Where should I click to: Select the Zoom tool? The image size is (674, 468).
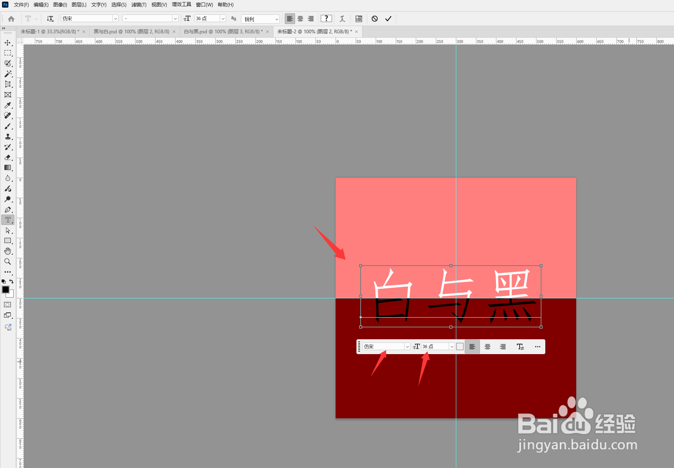pyautogui.click(x=8, y=261)
